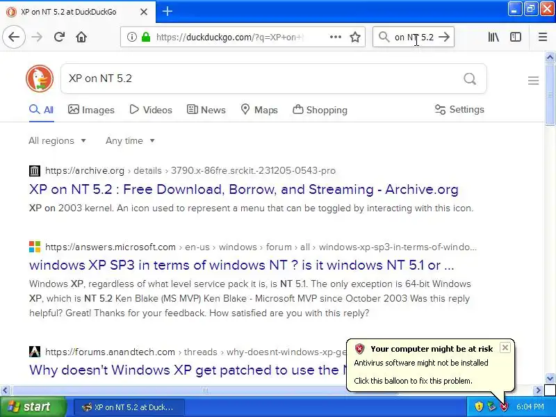Open the Firefox home page

[81, 37]
